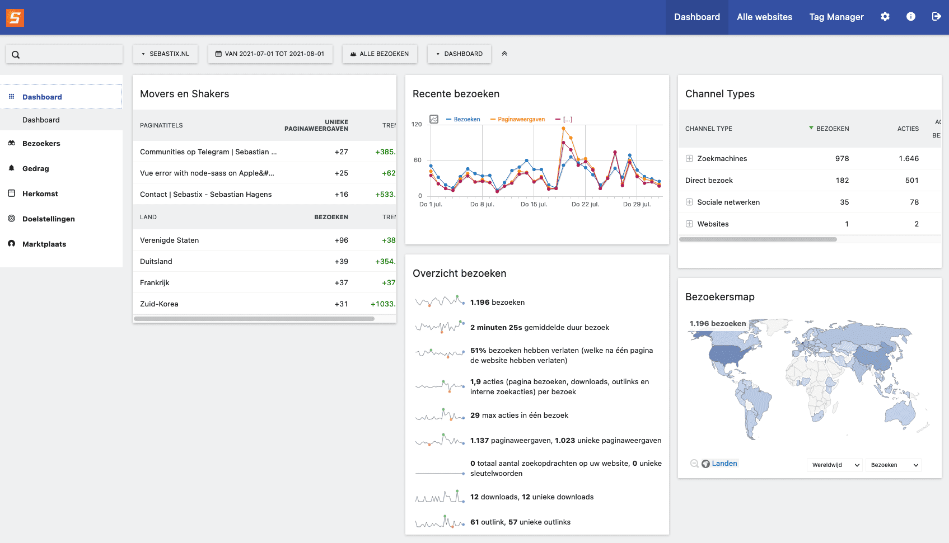Open the Dashboard sub-item in sidebar
Image resolution: width=949 pixels, height=543 pixels.
click(x=41, y=120)
